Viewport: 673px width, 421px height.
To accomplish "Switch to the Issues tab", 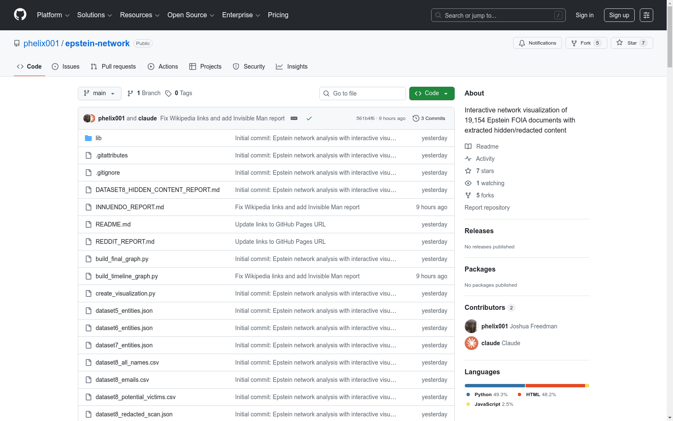I will [66, 67].
